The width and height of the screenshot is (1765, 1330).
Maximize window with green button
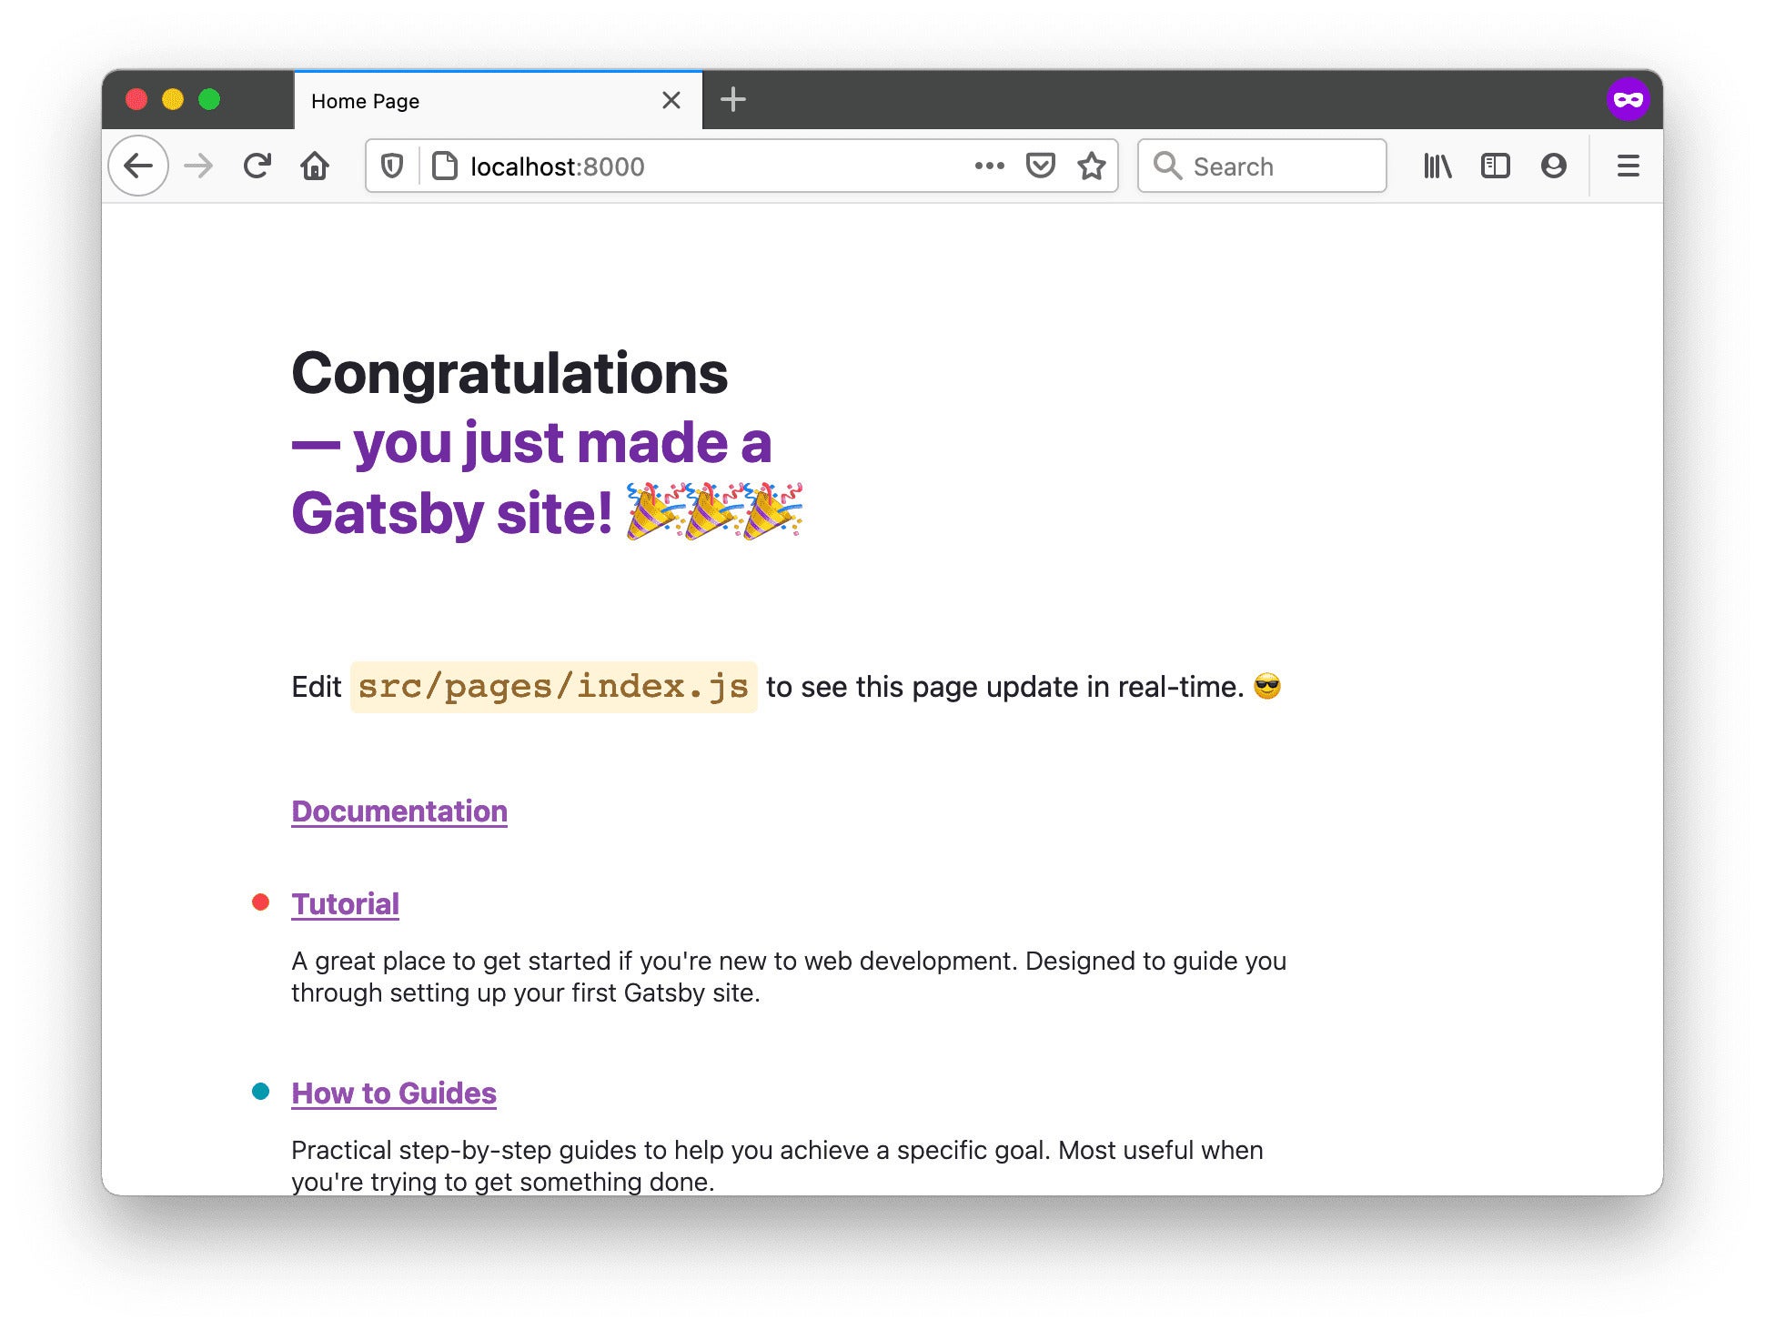point(209,99)
